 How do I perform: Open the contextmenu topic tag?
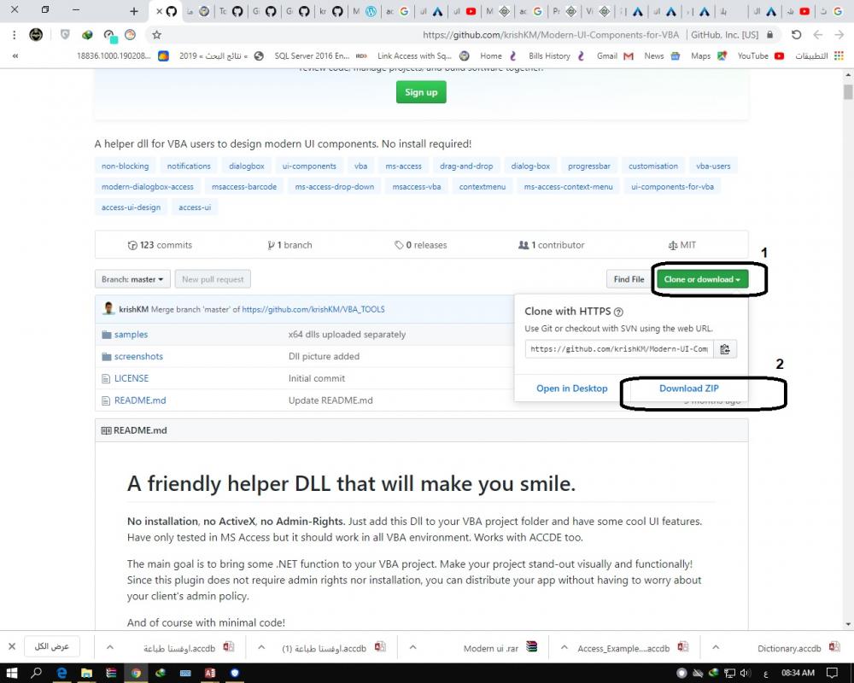click(482, 187)
